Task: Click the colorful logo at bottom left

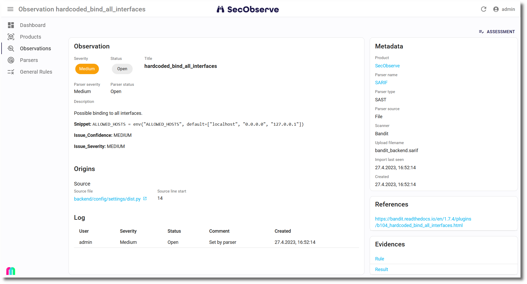Action: coord(11,271)
